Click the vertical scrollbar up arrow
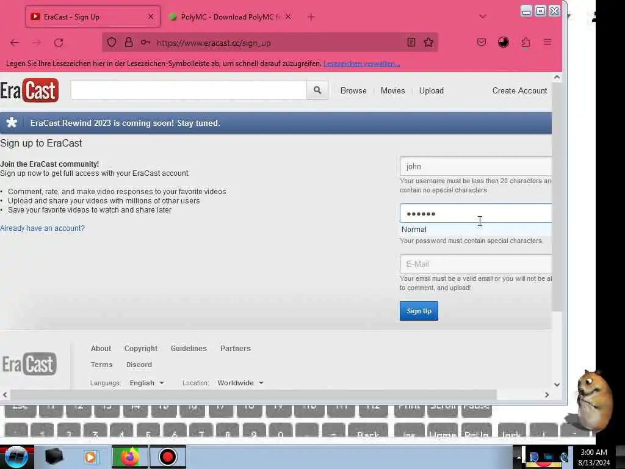This screenshot has width=625, height=469. [557, 78]
